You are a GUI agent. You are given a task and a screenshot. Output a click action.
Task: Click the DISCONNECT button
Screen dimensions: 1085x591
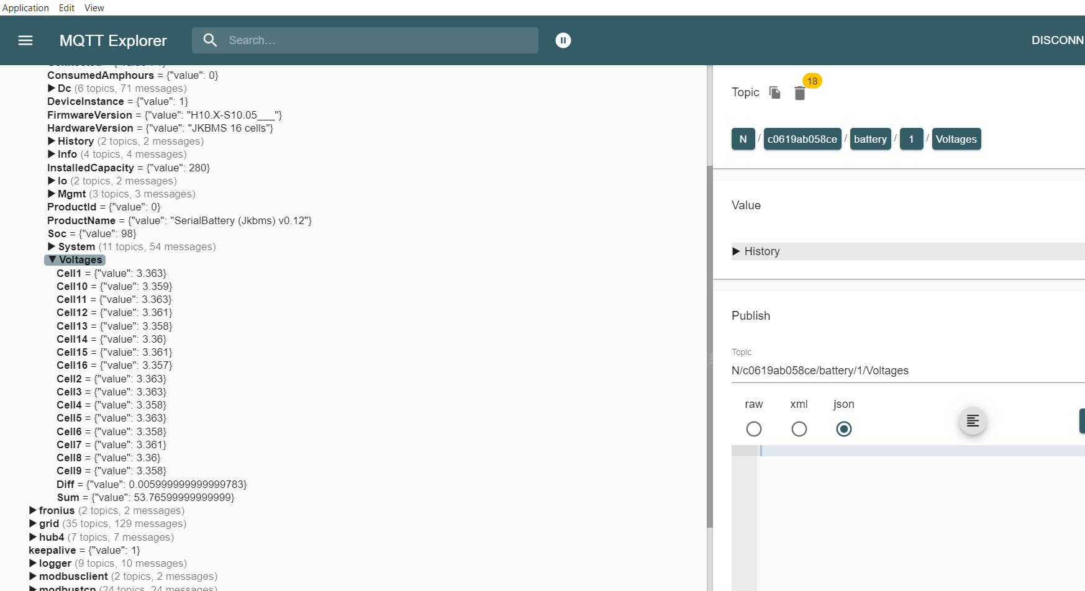pyautogui.click(x=1058, y=40)
